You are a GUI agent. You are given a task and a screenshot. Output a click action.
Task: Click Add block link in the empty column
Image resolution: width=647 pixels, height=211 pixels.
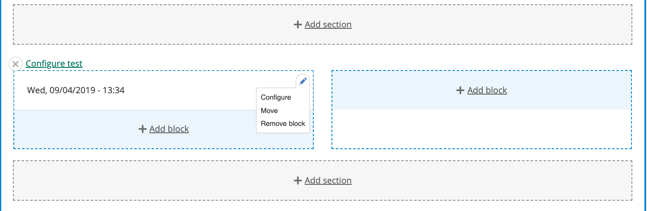coord(487,90)
